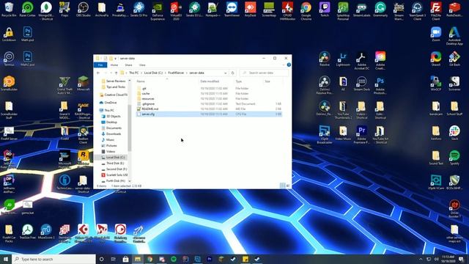Open Fraps desktop shortcut

click(64, 9)
